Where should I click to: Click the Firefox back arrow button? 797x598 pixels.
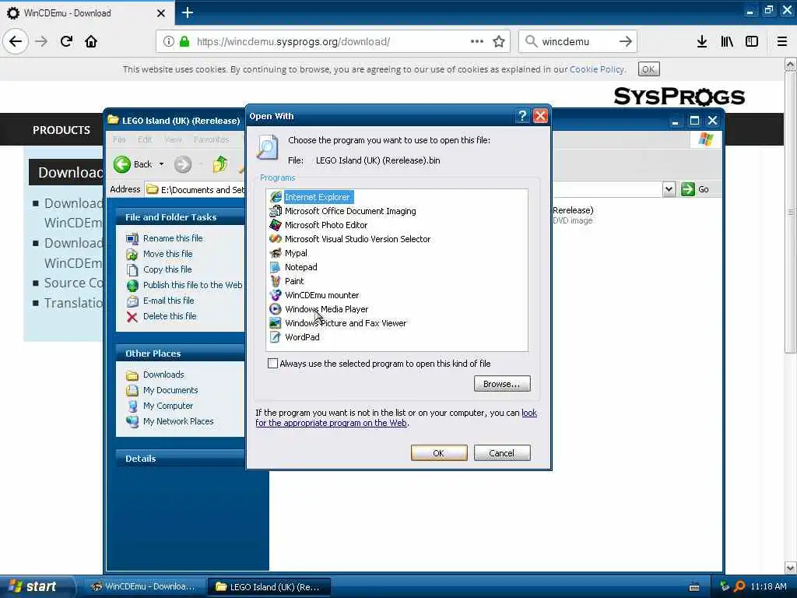(x=16, y=41)
